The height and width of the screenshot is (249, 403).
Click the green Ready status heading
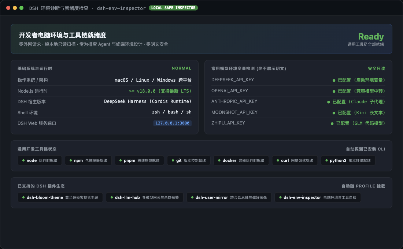click(x=371, y=37)
